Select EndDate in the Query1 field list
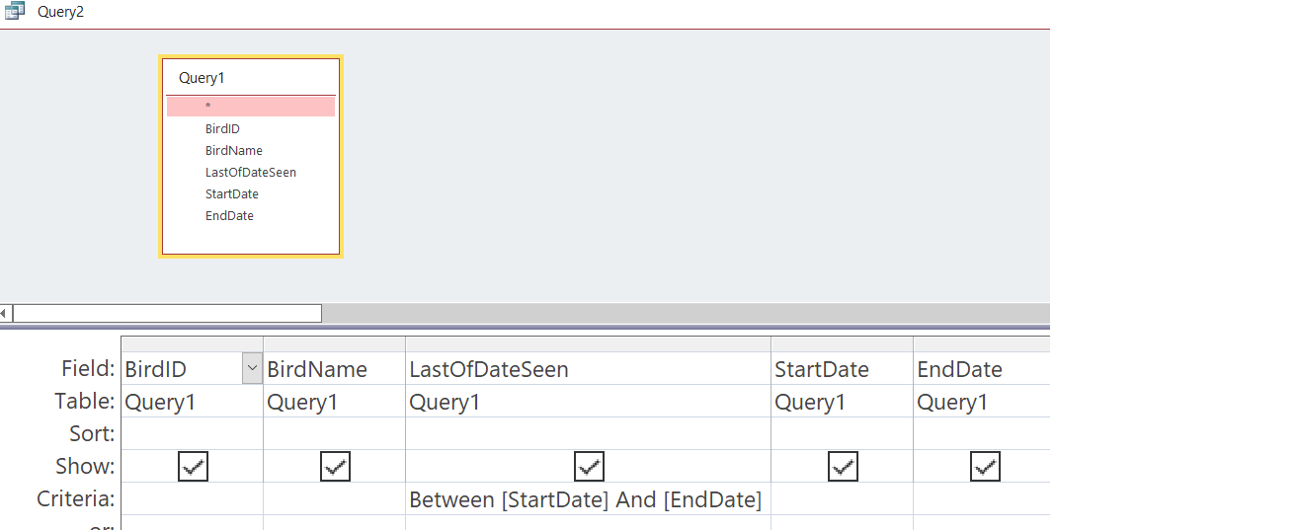The height and width of the screenshot is (530, 1299). point(229,216)
